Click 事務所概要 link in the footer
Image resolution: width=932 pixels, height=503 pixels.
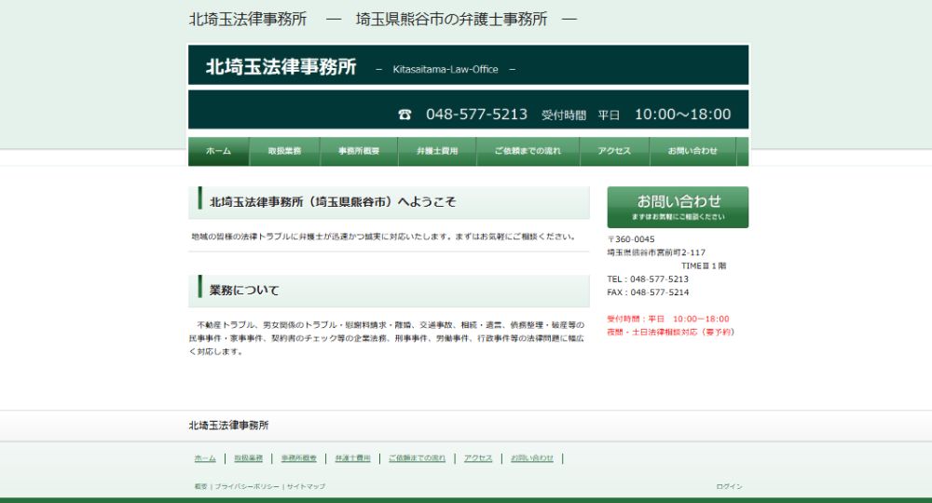(x=299, y=458)
